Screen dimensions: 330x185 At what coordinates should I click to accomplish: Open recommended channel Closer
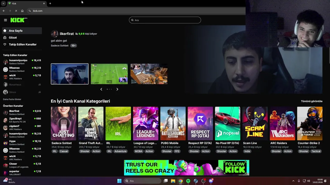tap(22, 165)
